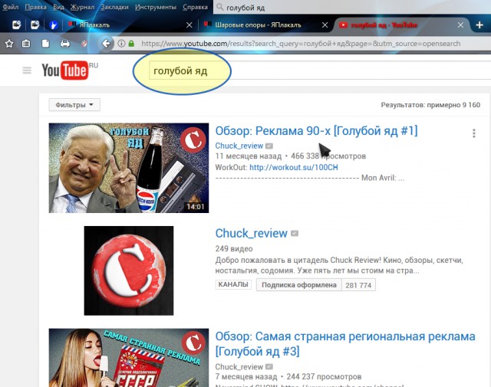
Task: Open thumbnail of Реклама 90-х video
Action: click(x=129, y=168)
